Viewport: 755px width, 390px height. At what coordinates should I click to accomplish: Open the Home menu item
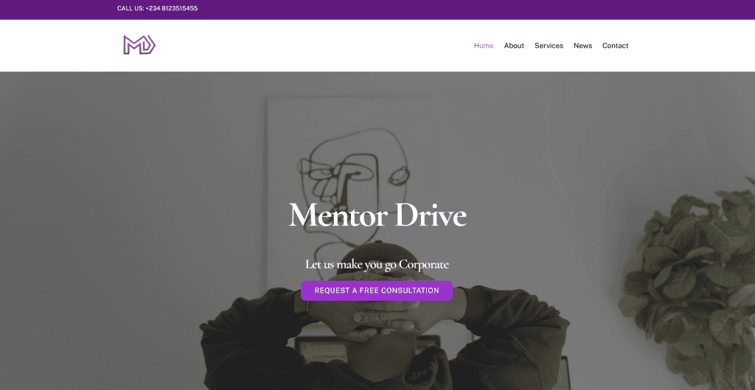click(484, 46)
